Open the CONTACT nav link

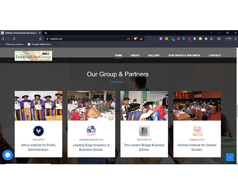(x=215, y=56)
